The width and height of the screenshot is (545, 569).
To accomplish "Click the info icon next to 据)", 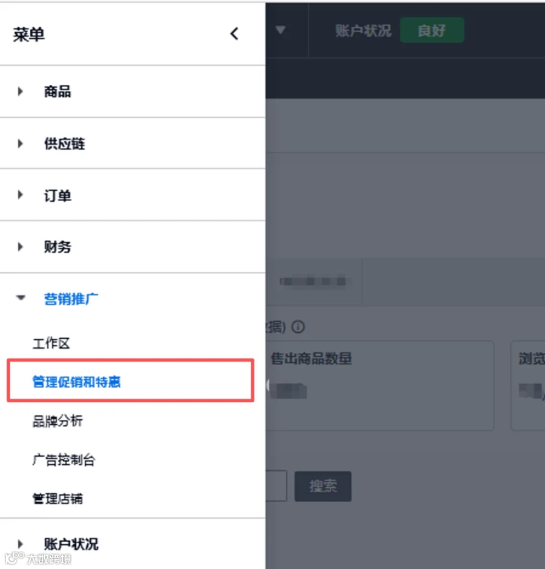I will coord(298,327).
